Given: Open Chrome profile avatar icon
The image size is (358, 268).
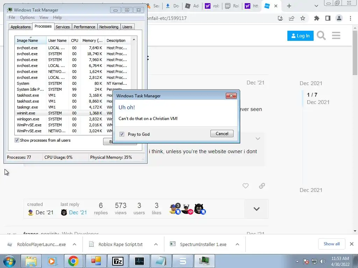Looking at the screenshot, I should [x=339, y=18].
